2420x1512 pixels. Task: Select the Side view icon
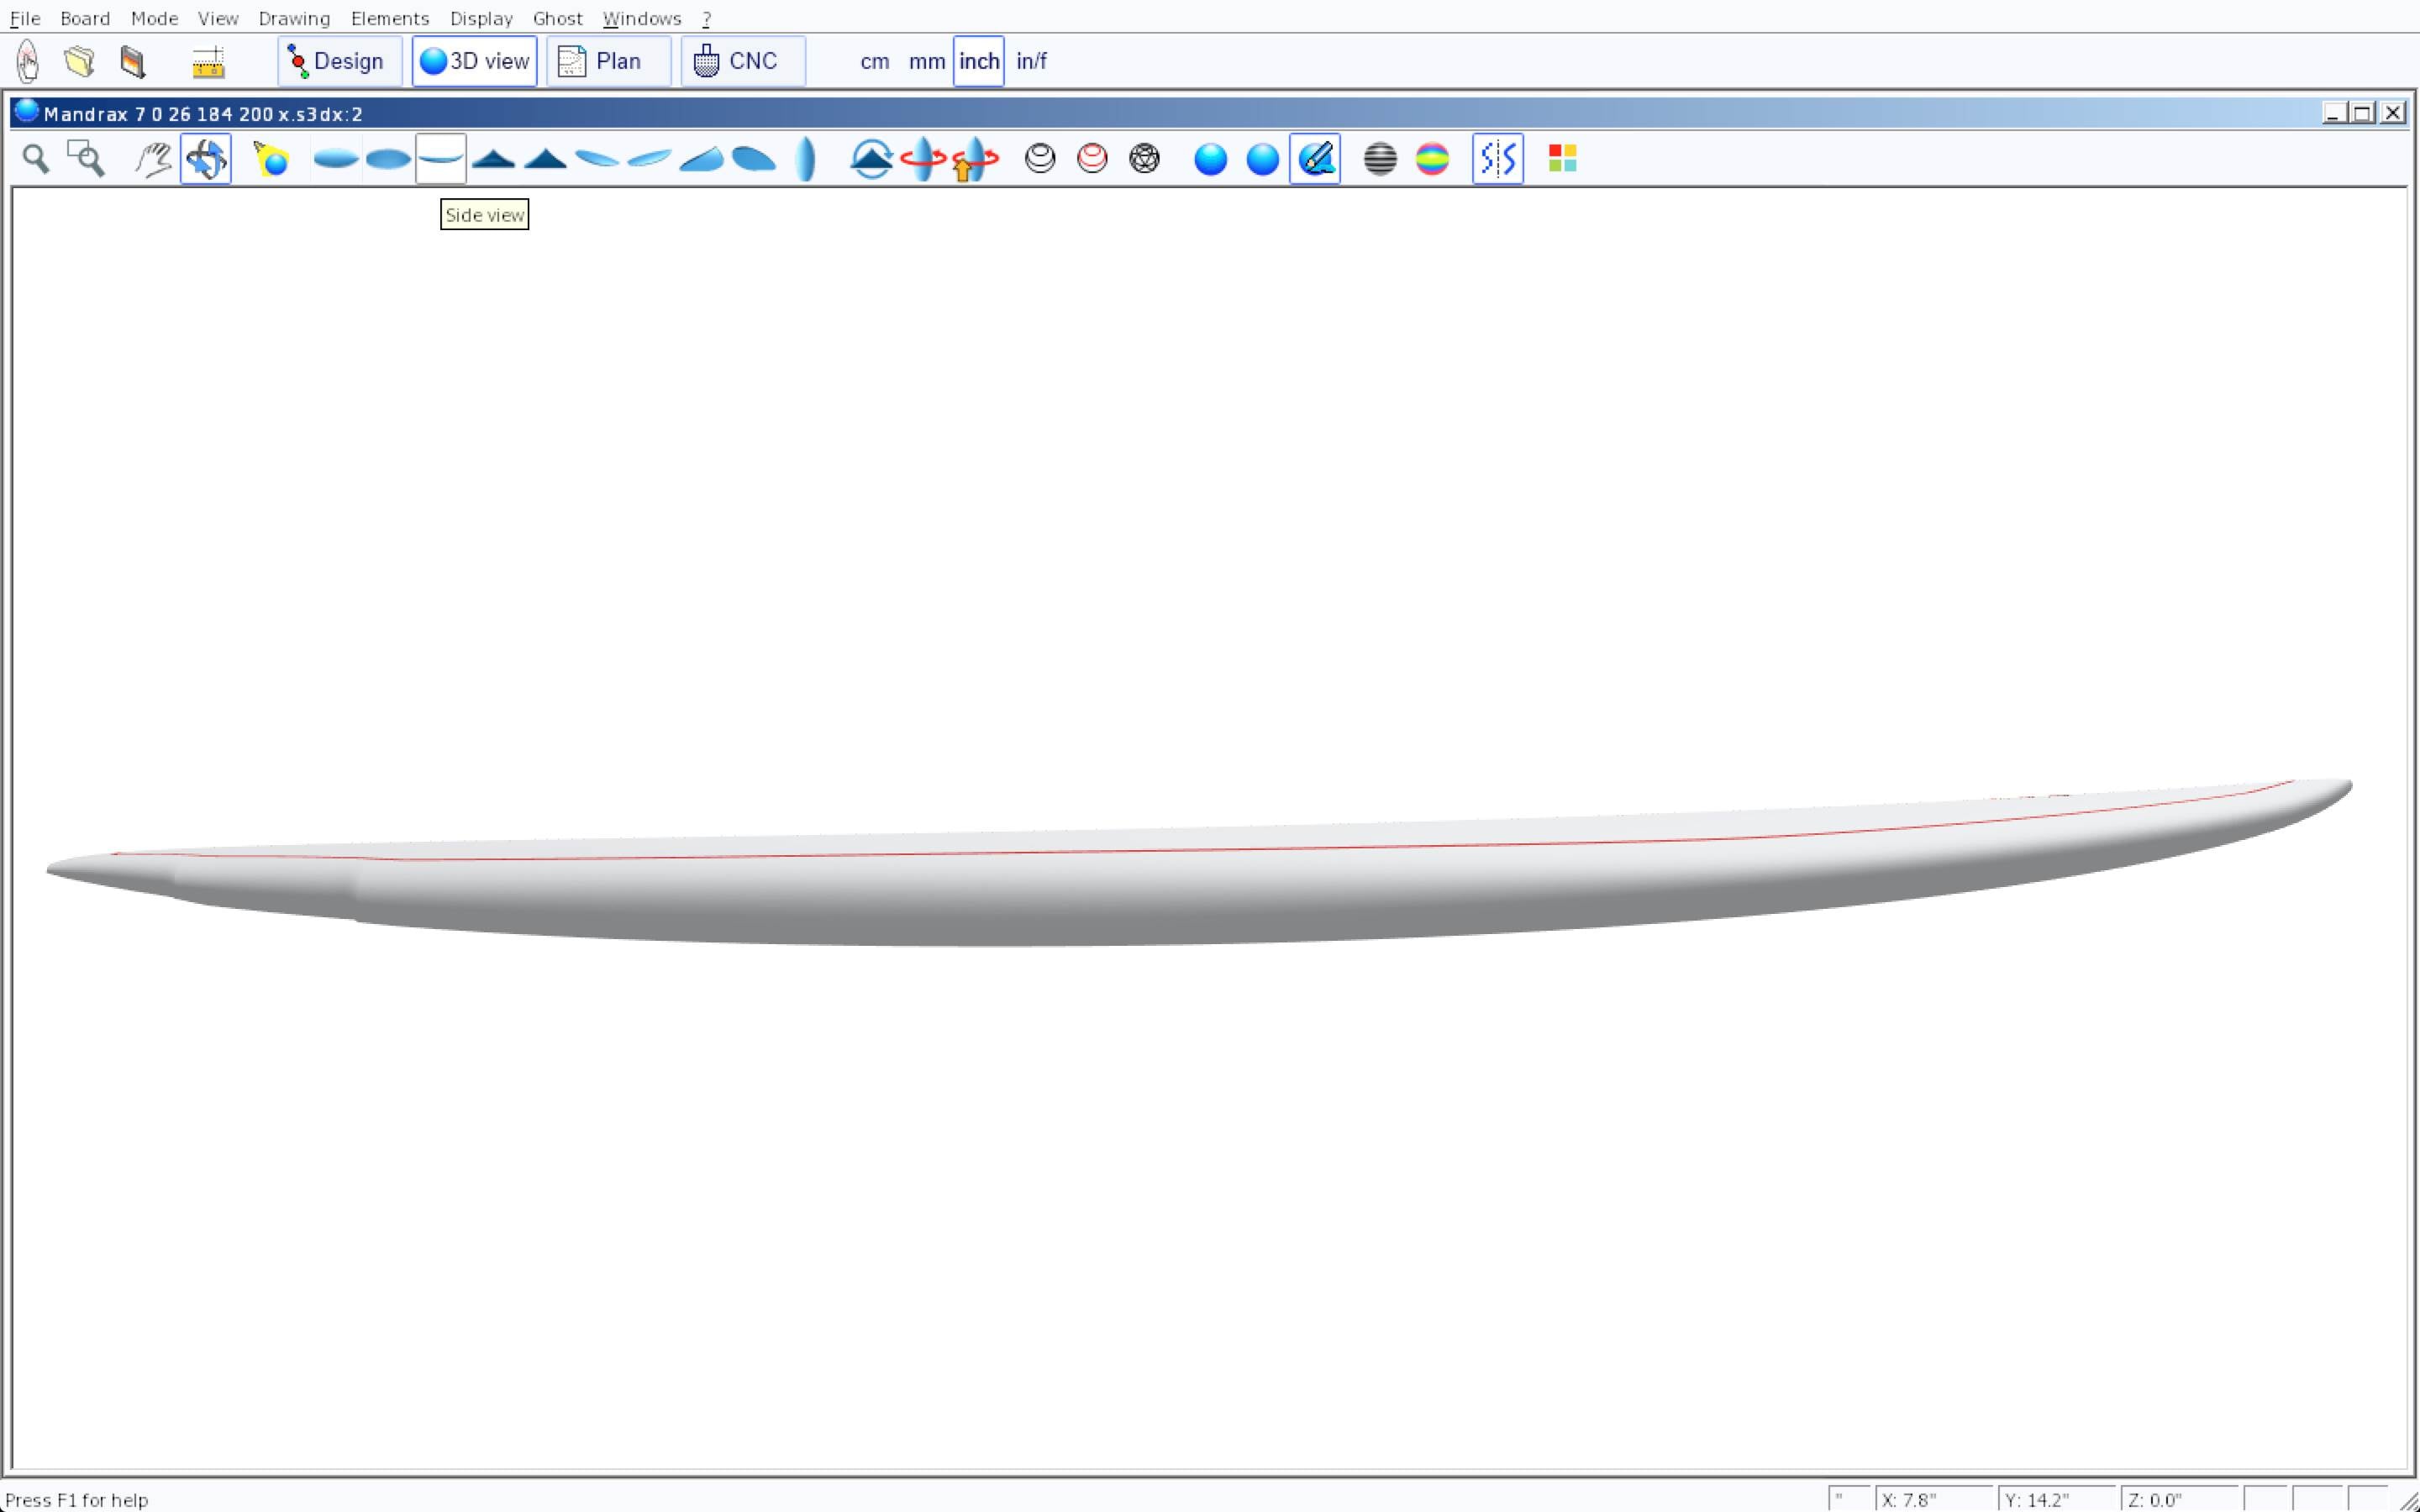440,159
